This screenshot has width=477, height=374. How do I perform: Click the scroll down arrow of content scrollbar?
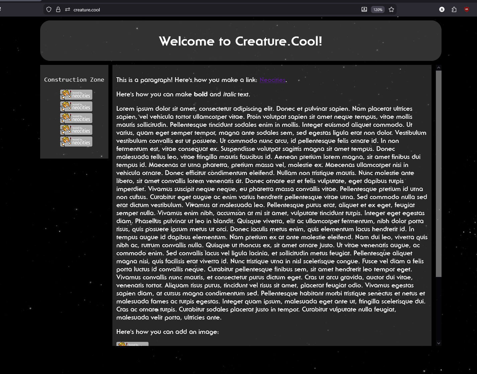[x=439, y=343]
